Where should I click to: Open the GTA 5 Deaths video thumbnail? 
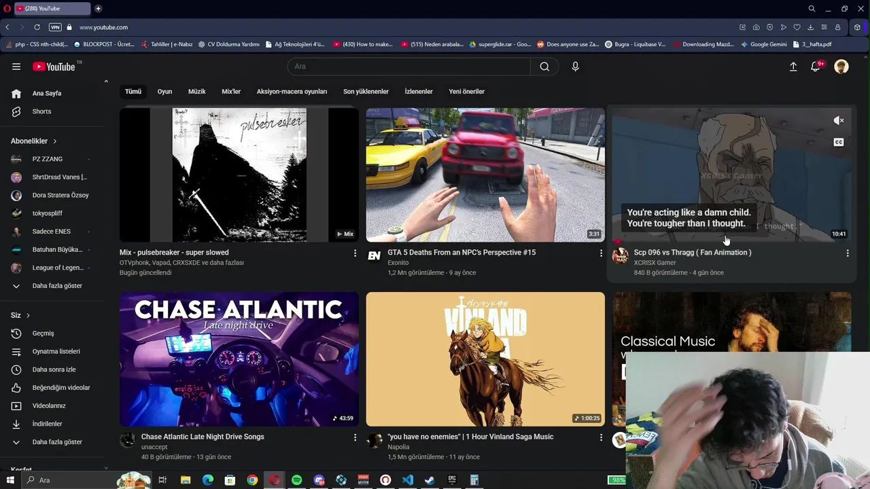tap(485, 175)
